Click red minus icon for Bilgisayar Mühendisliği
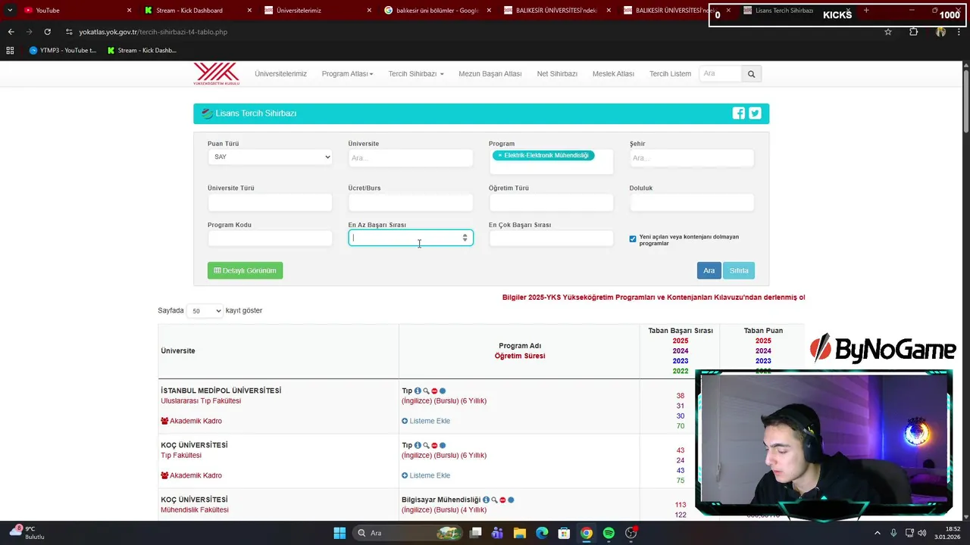 pyautogui.click(x=502, y=500)
